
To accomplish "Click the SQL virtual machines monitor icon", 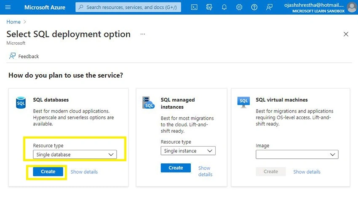I will click(x=243, y=102).
